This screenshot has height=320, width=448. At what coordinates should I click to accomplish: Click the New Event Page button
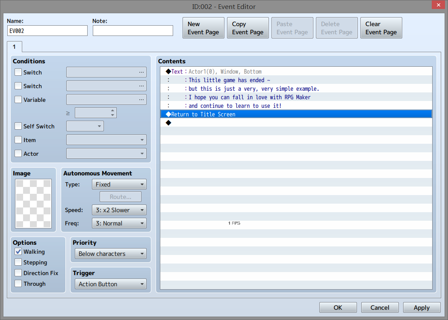(203, 28)
